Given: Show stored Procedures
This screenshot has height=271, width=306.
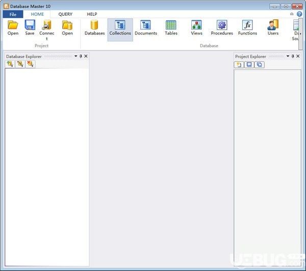Looking at the screenshot, I should tap(222, 28).
